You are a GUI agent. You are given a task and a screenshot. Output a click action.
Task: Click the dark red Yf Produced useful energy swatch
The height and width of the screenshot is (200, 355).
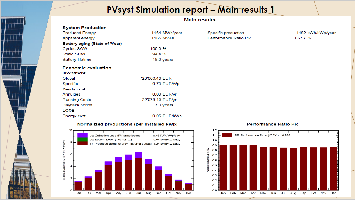click(82, 143)
